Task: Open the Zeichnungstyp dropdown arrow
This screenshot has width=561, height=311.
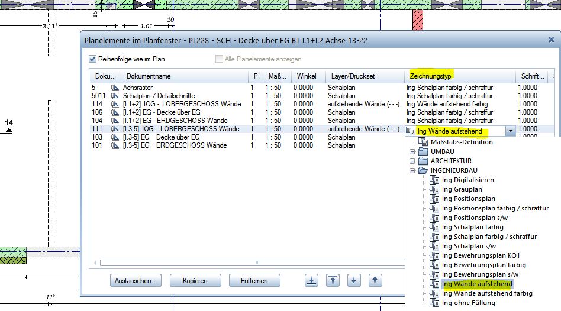Action: (x=510, y=131)
